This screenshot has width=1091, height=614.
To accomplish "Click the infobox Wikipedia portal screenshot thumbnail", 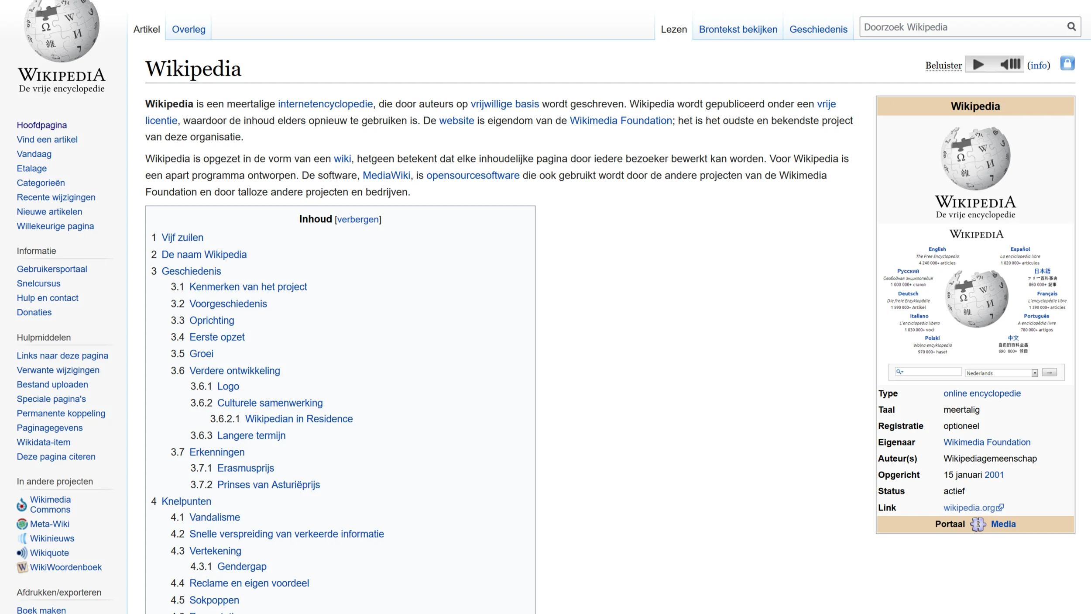I will [x=976, y=301].
